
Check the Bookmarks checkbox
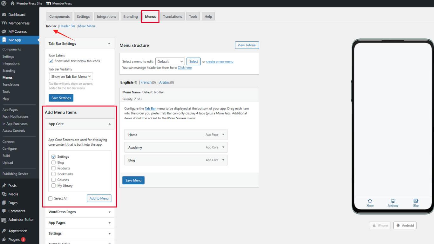(53, 174)
